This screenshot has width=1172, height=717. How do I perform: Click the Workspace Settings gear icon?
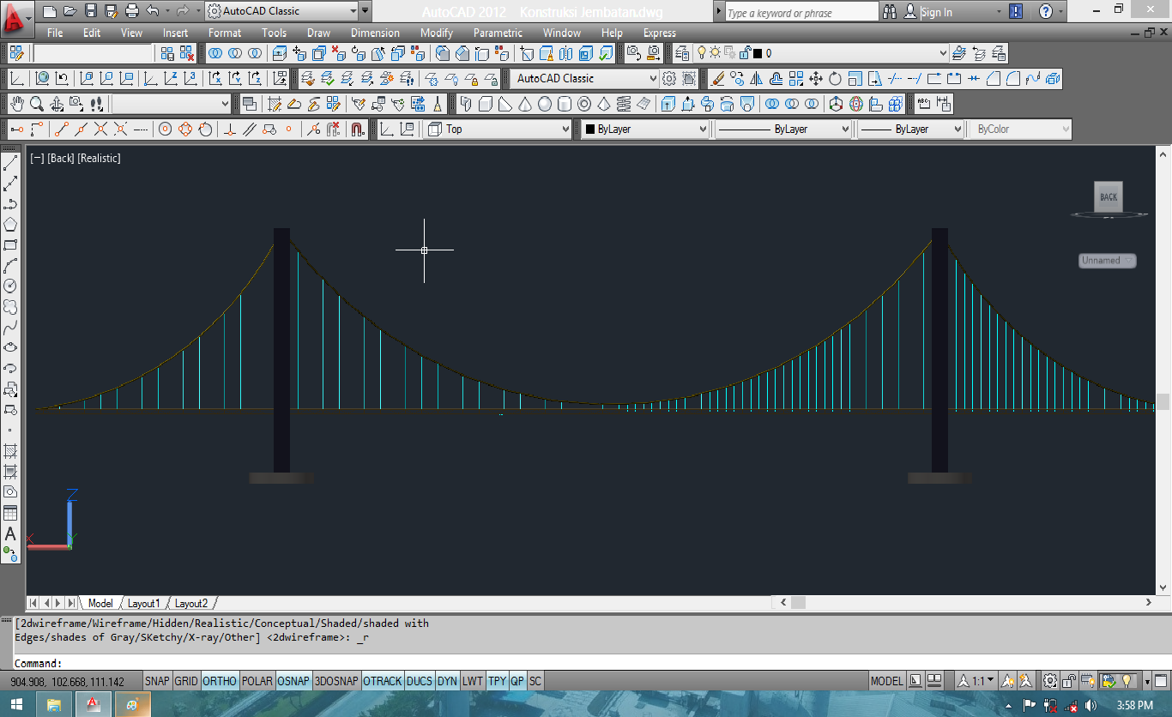669,78
